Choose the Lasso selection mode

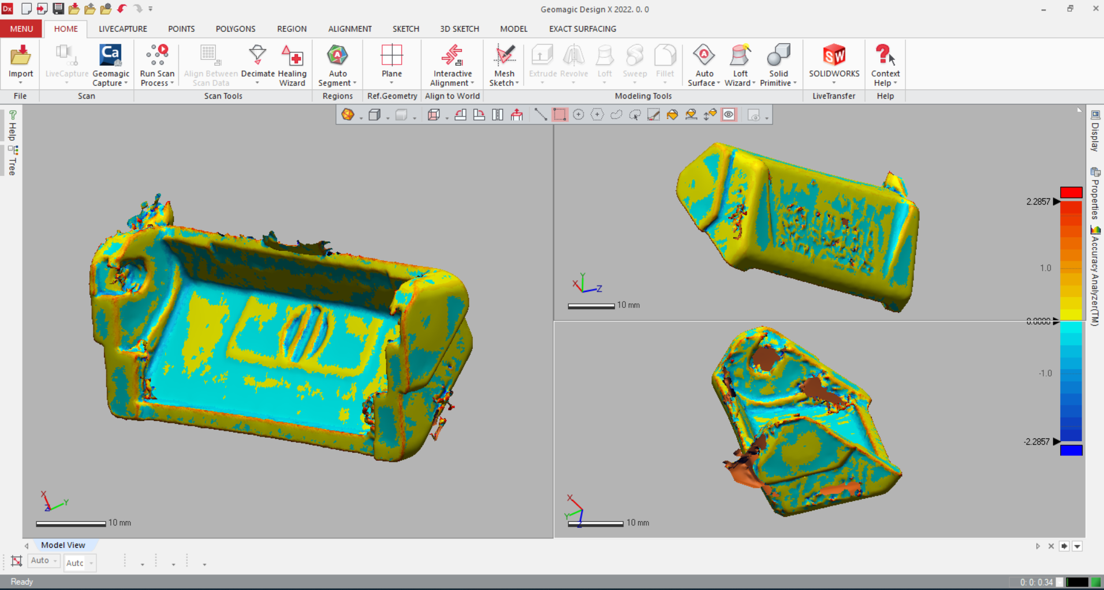pyautogui.click(x=616, y=115)
